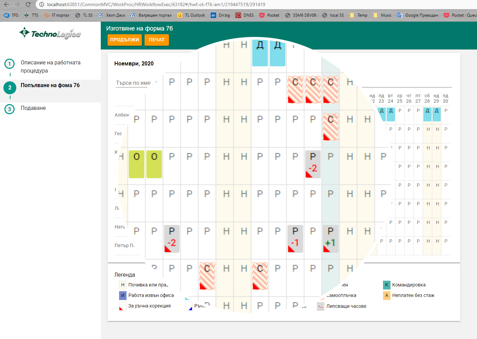Open the Вътрешен портал bookmark

coord(151,15)
